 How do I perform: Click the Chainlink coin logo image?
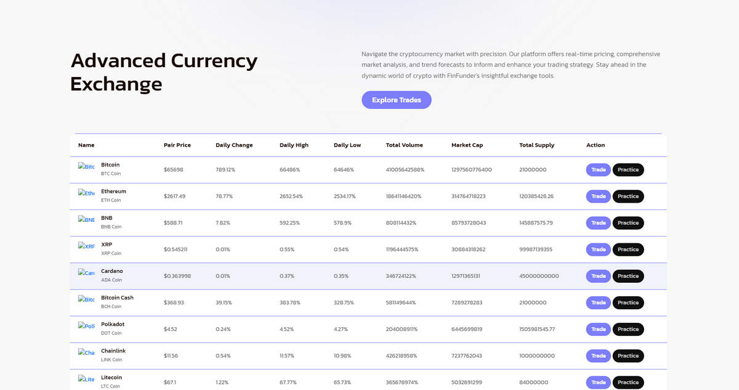[86, 352]
